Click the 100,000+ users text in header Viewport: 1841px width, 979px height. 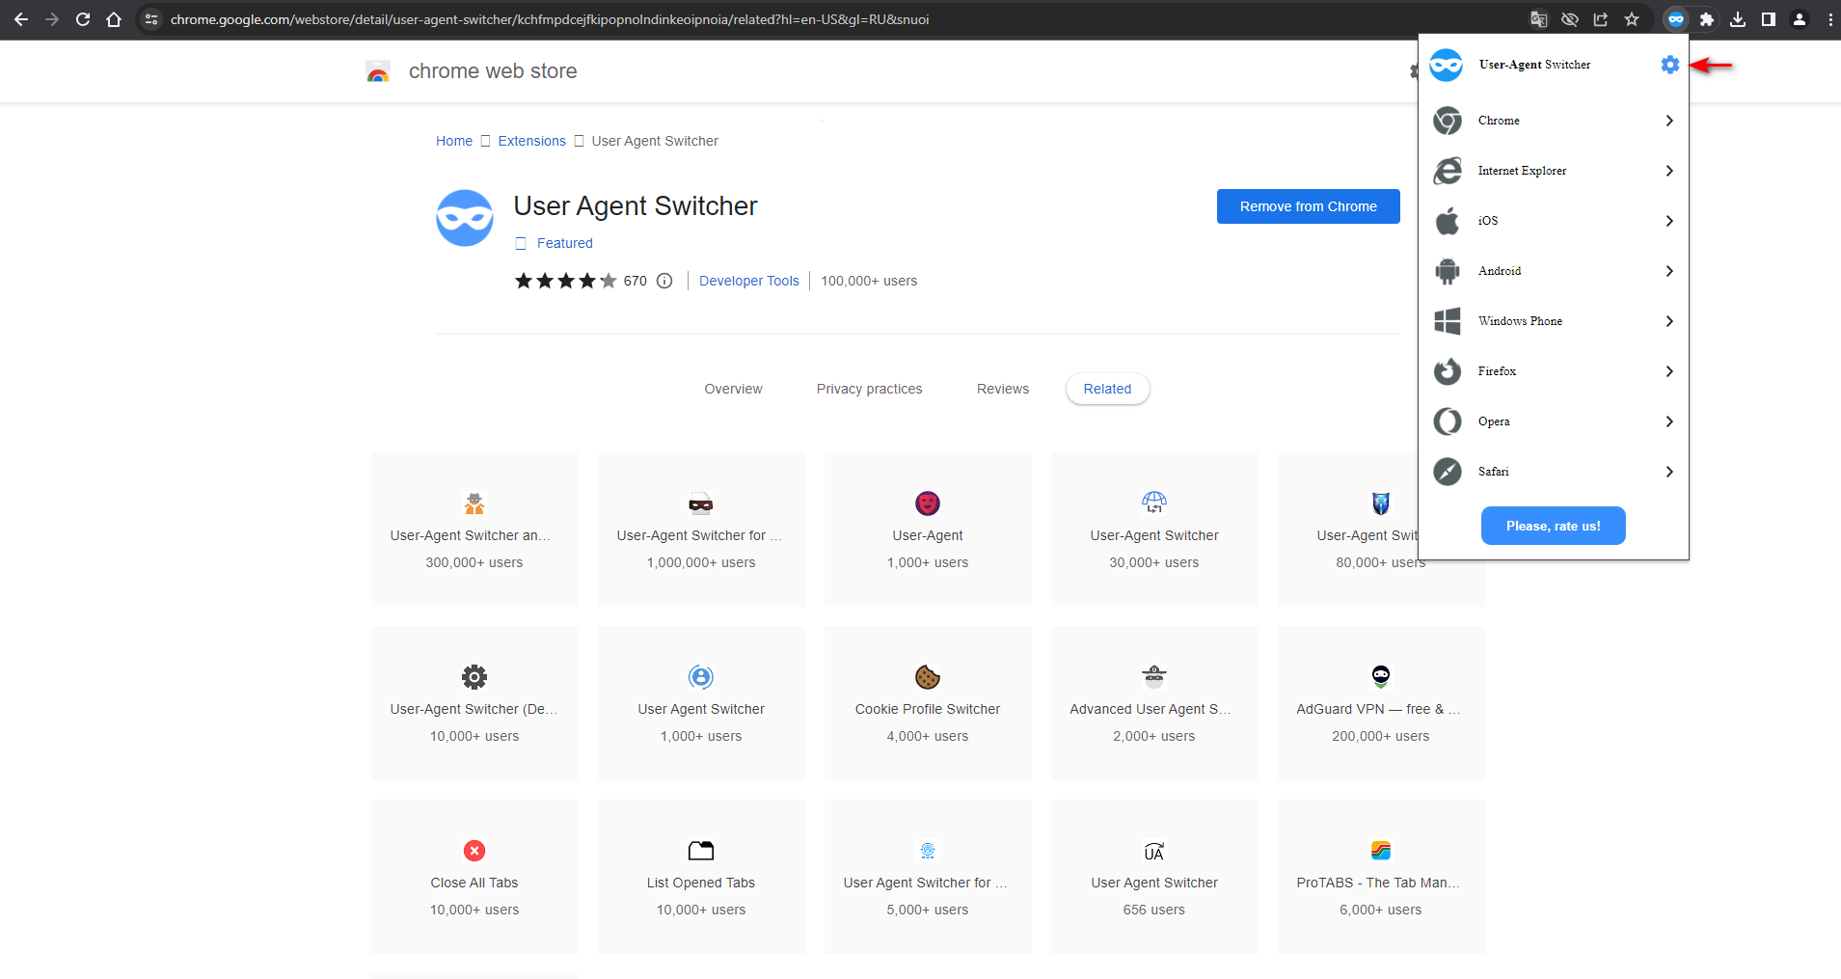(x=869, y=281)
